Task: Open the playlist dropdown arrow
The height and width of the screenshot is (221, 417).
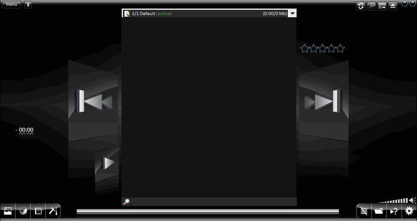Action: pyautogui.click(x=292, y=13)
